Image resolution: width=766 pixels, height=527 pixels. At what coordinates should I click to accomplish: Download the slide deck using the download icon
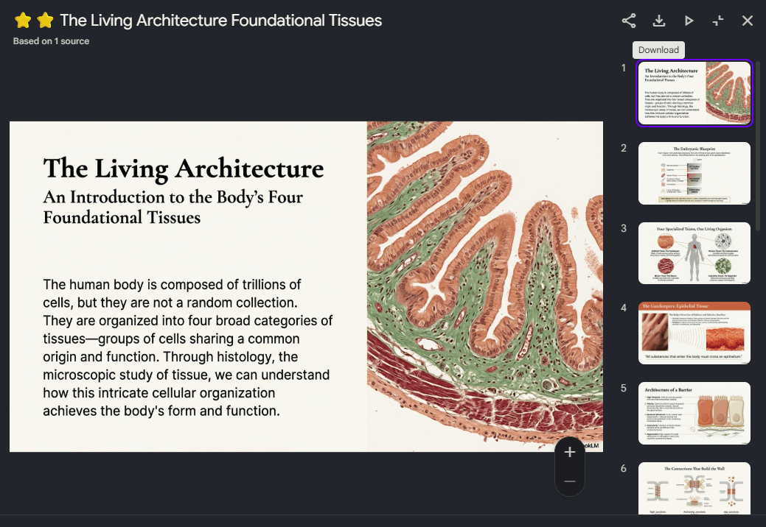659,21
